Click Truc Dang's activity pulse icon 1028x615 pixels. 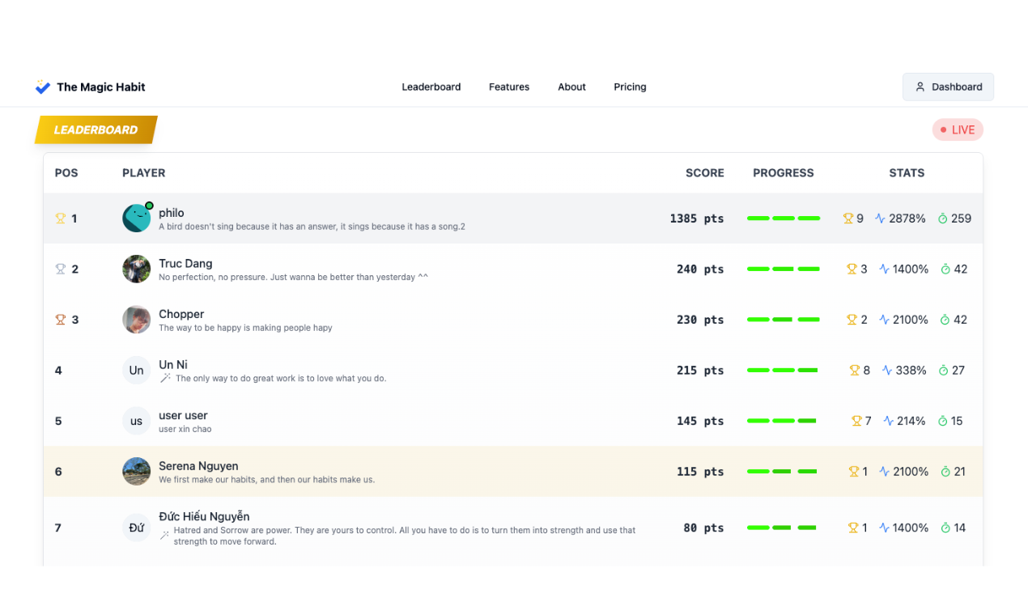tap(884, 269)
